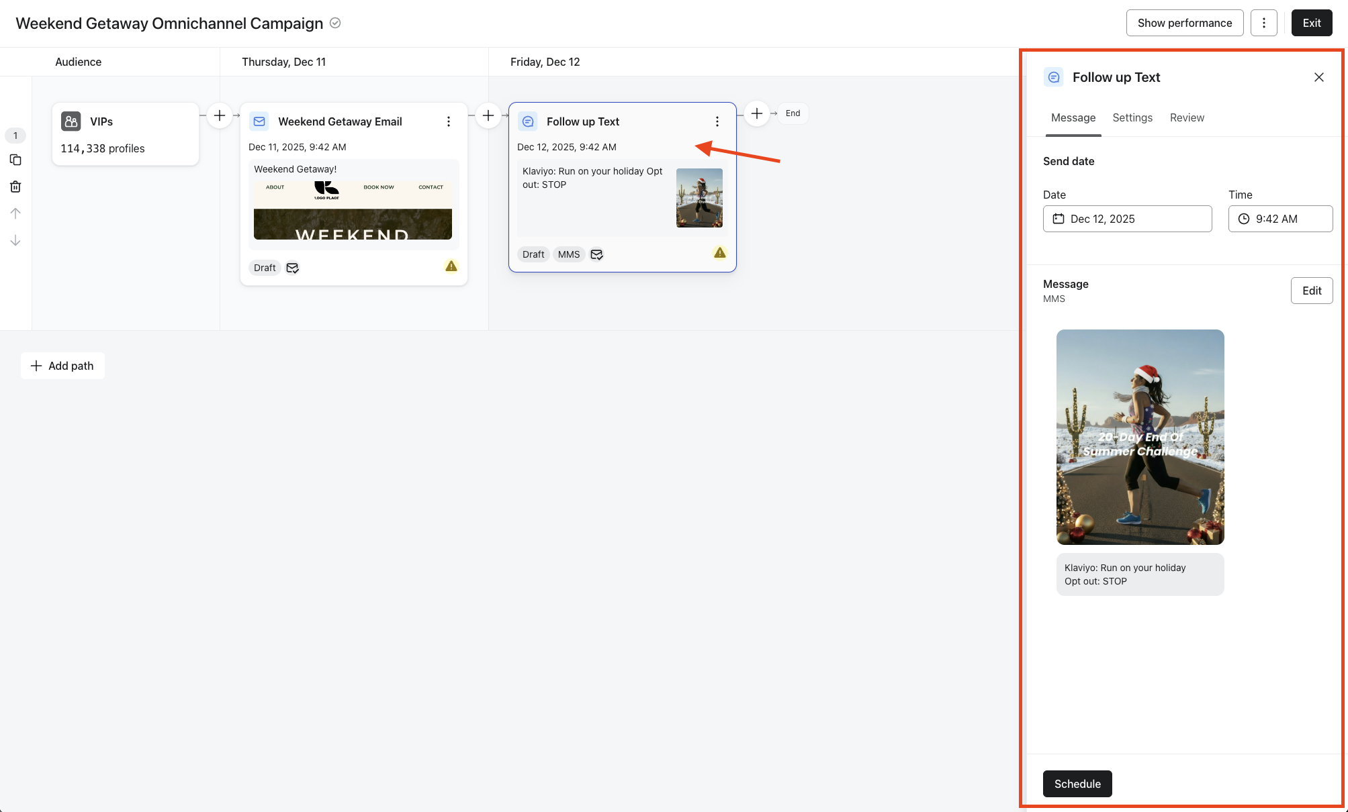Image resolution: width=1348 pixels, height=812 pixels.
Task: Click the duplicate path icon in left sidebar
Action: point(15,160)
